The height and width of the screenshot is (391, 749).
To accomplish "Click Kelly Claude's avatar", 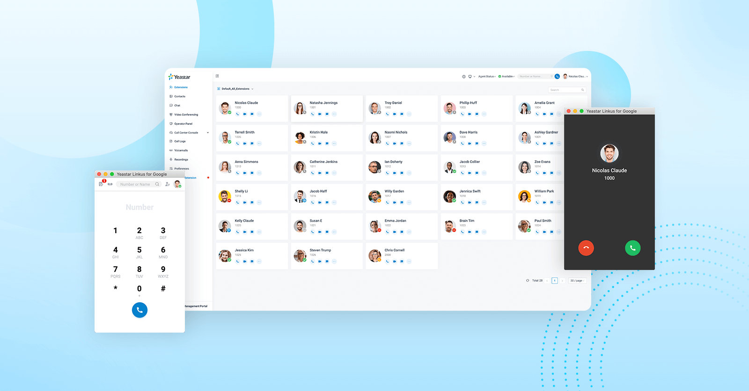I will pos(225,226).
